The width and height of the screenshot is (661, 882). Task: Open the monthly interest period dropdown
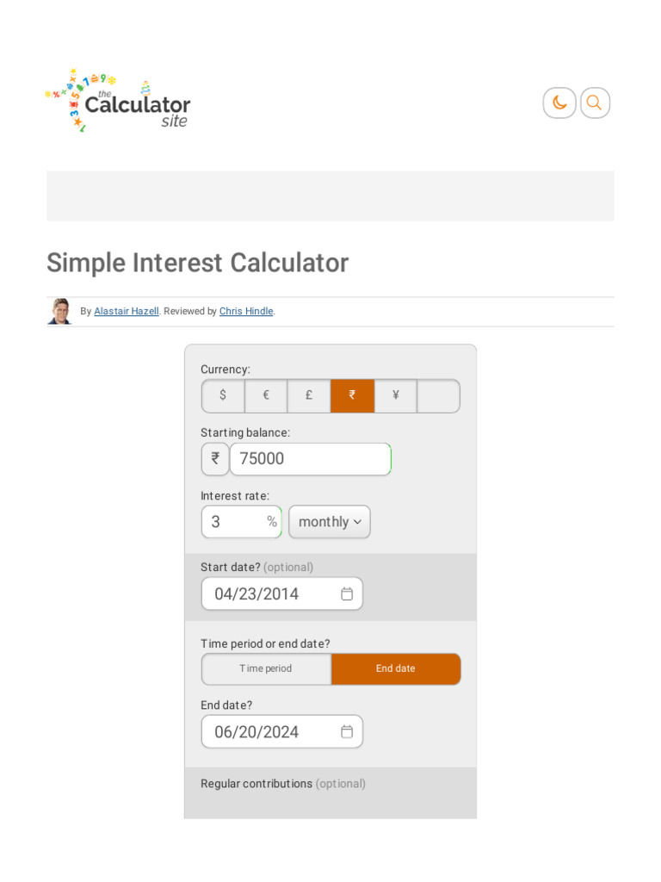click(x=330, y=522)
